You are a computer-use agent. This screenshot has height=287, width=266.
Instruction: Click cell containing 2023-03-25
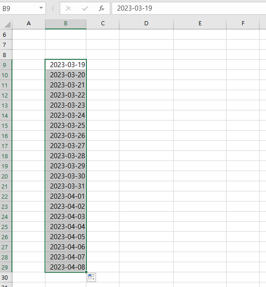(x=66, y=126)
